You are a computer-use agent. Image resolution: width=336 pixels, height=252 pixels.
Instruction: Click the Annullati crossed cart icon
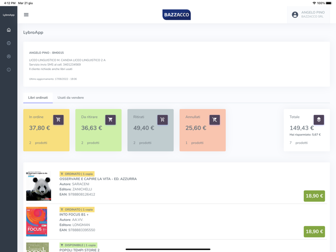215,120
